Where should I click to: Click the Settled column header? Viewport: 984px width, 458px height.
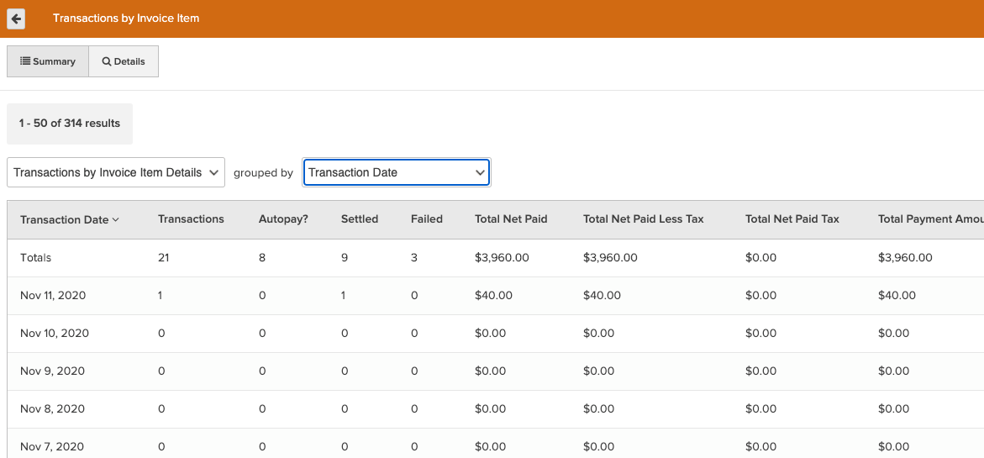(360, 219)
